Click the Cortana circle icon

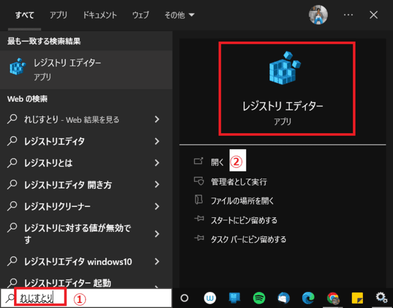coord(184,298)
